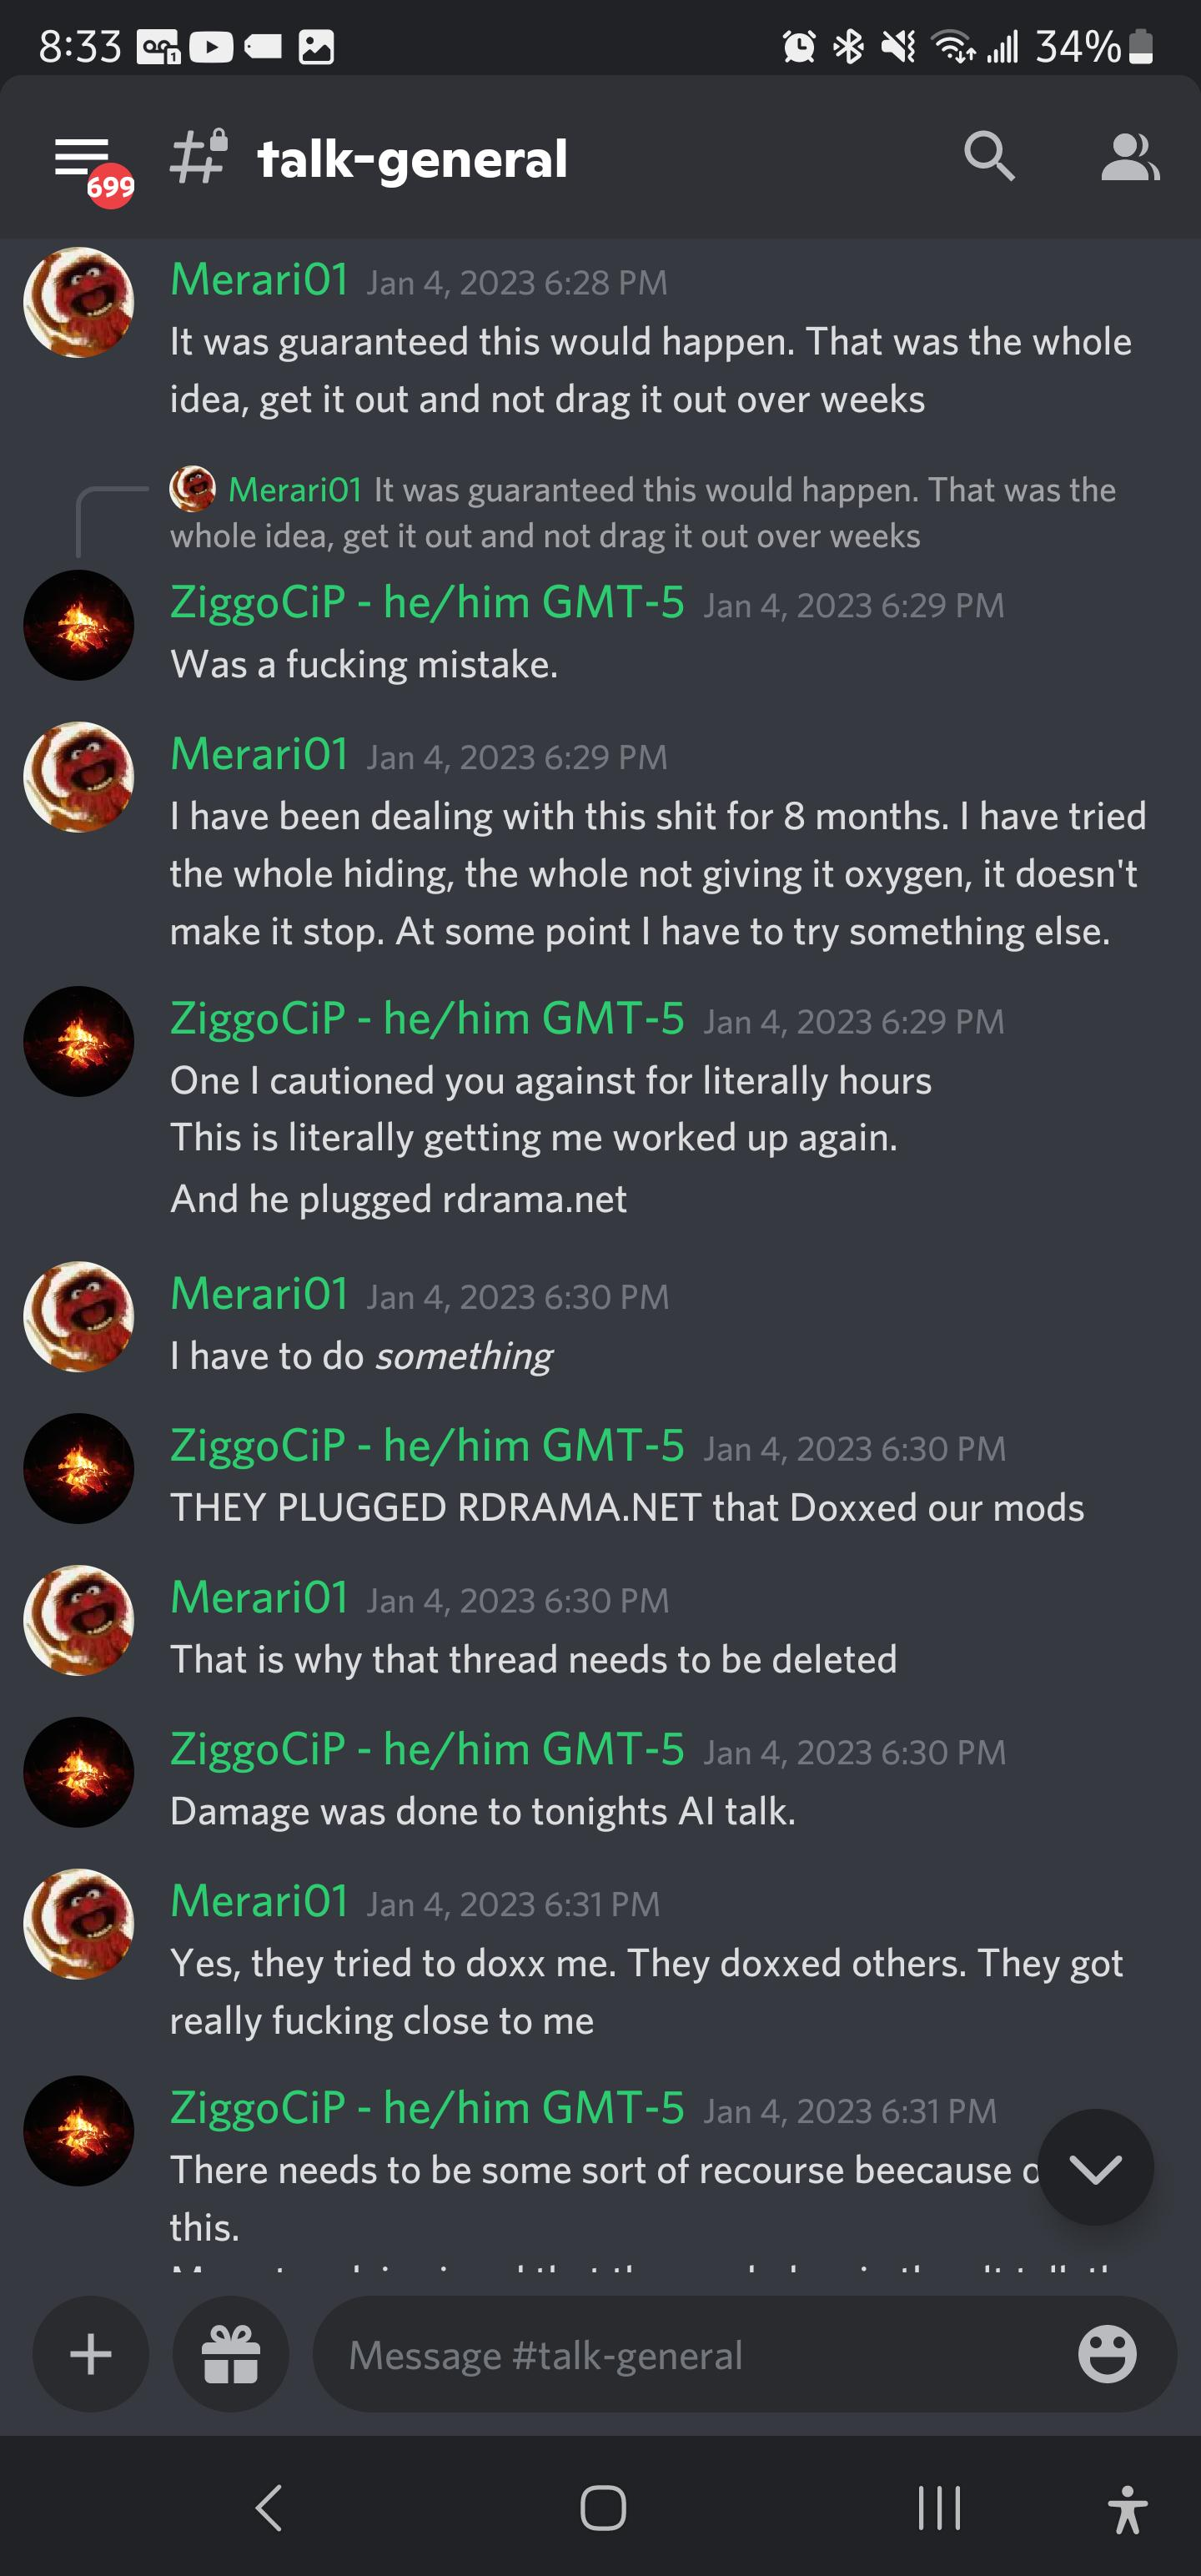1201x2576 pixels.
Task: Tap the Android home button
Action: coord(603,2508)
